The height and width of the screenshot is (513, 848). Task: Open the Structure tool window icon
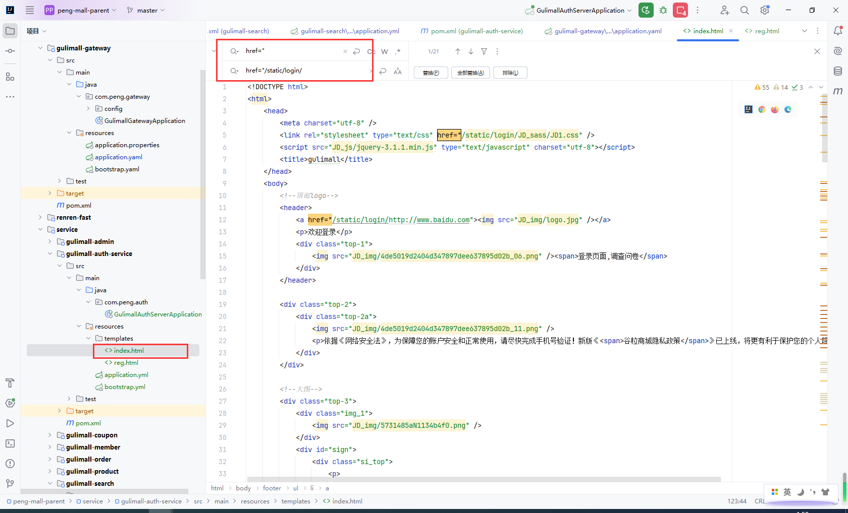click(x=10, y=77)
